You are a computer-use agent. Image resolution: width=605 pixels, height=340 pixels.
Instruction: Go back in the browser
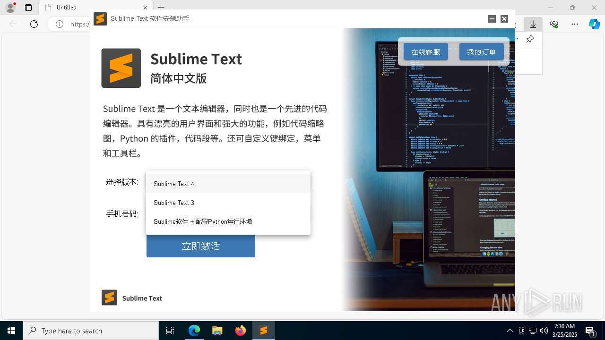13,24
